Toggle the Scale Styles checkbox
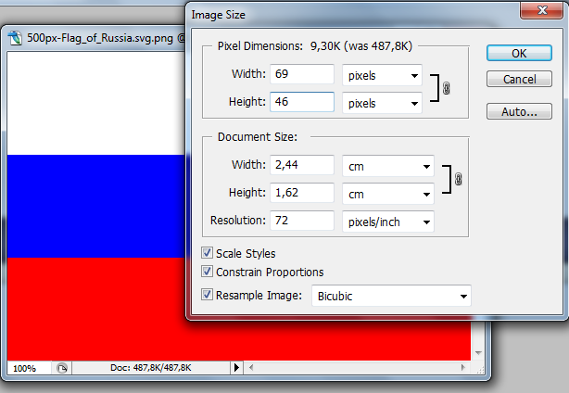569x393 pixels. tap(207, 252)
